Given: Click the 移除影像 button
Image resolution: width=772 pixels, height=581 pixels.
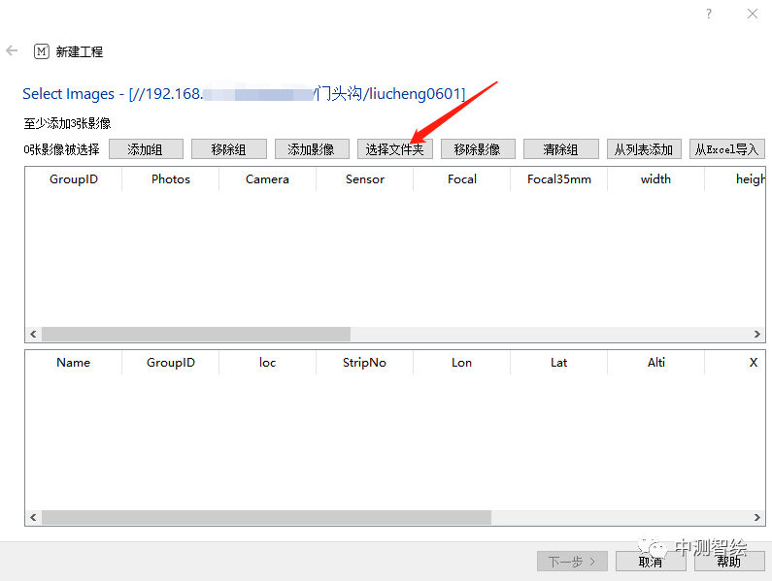Looking at the screenshot, I should click(x=477, y=149).
